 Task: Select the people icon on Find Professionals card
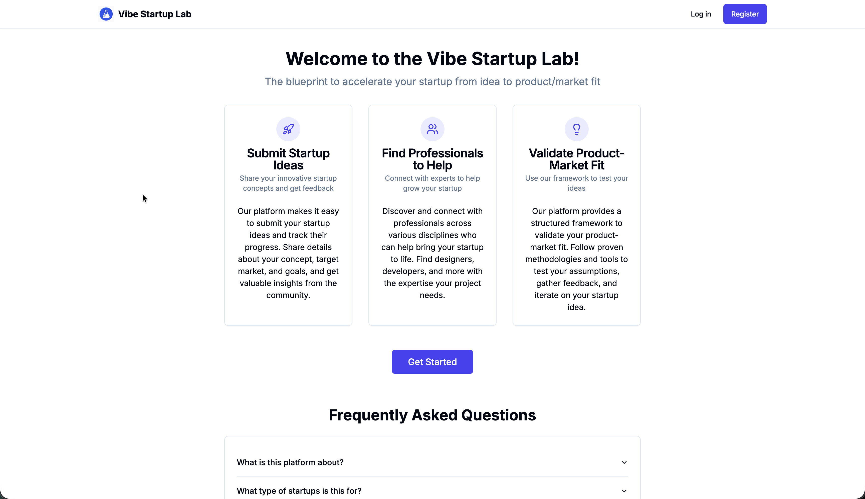[x=432, y=129]
